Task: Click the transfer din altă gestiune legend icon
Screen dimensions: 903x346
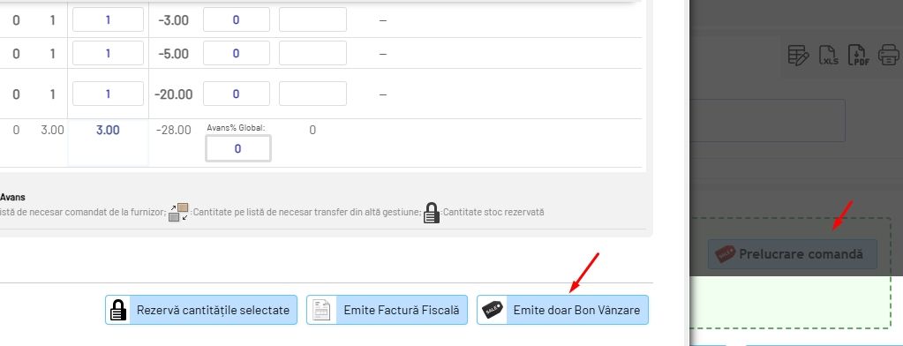Action: [x=178, y=213]
